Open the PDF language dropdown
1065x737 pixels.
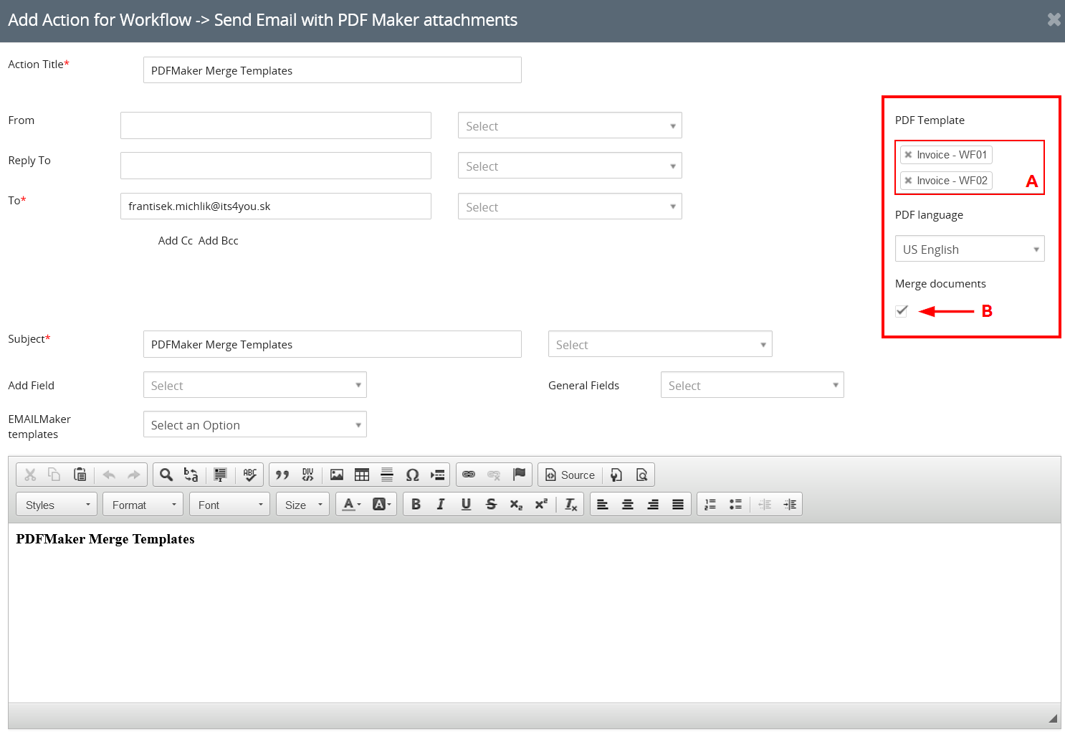tap(969, 249)
